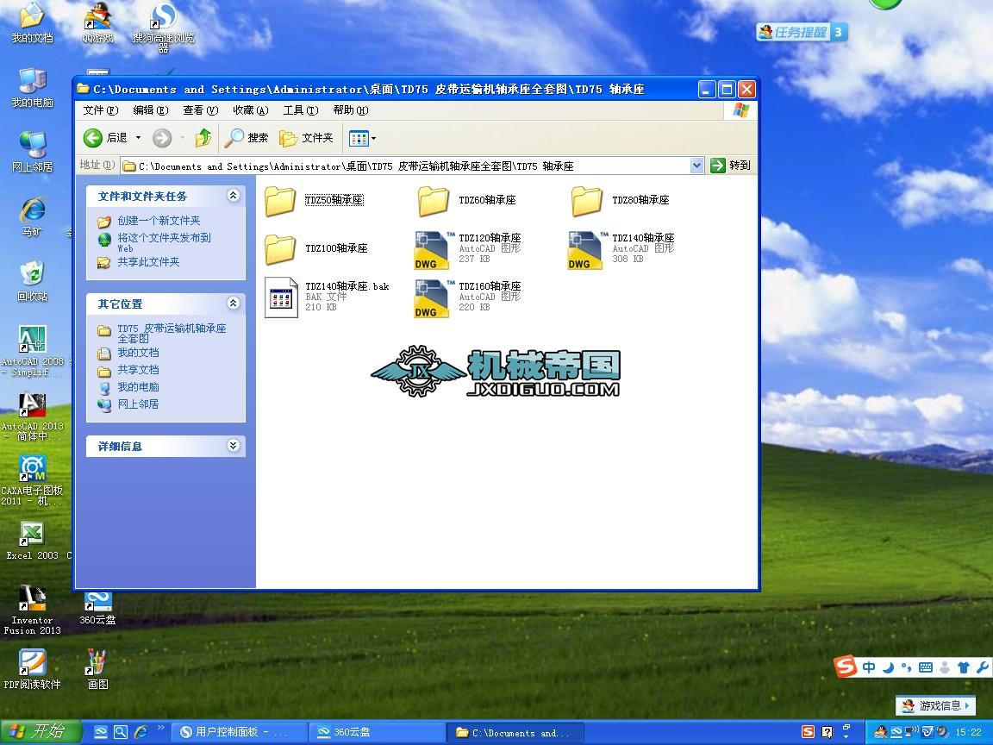Open 我的电脑 in Other Places
Screen dimensions: 993x745
tap(138, 387)
